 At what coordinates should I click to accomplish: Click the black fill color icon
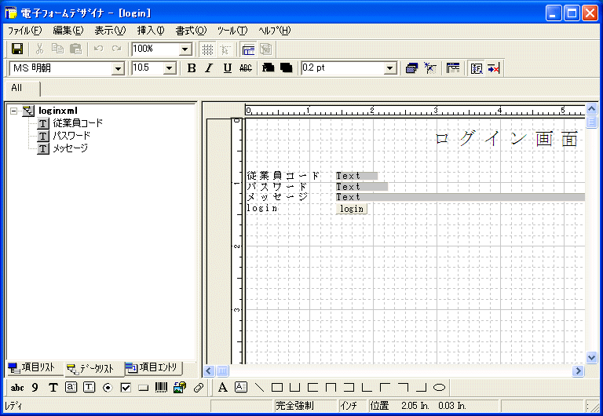pyautogui.click(x=286, y=68)
